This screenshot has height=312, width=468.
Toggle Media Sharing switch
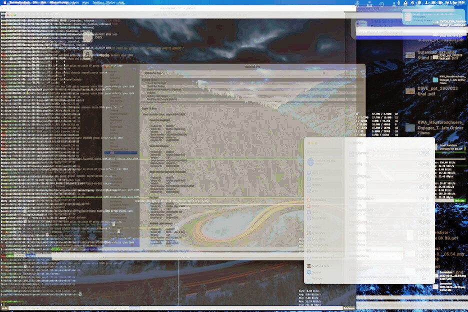click(421, 244)
